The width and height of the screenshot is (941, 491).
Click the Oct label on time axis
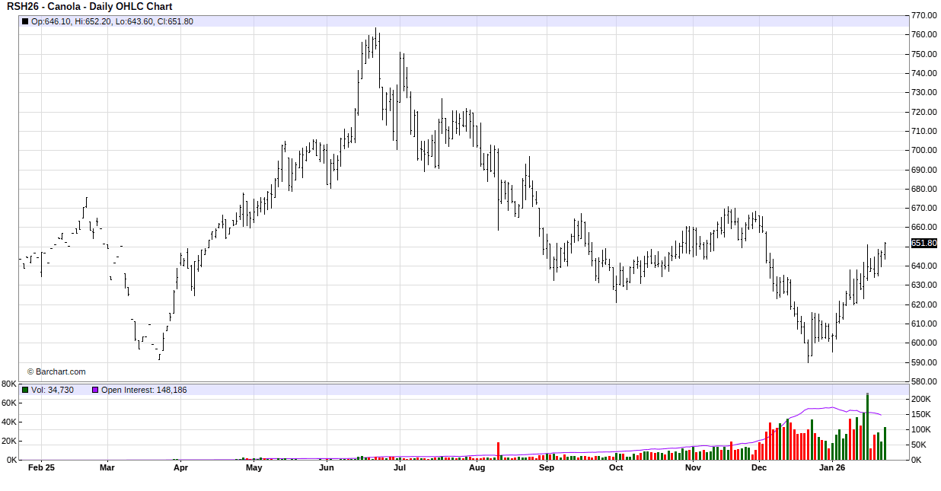(x=616, y=468)
